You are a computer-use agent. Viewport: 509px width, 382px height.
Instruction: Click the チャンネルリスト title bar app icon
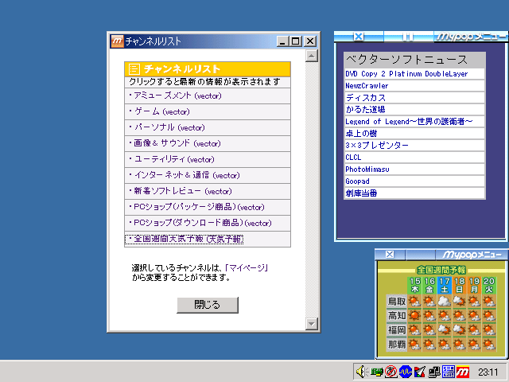(117, 41)
